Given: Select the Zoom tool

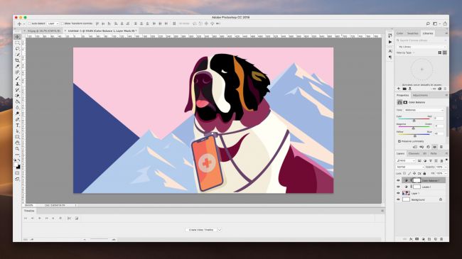Looking at the screenshot, I should pyautogui.click(x=17, y=149).
